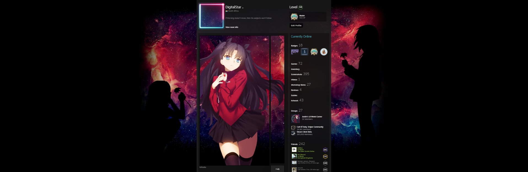Click the Steam Client Beta group icon
Viewport: 528px width, 172px height.
click(x=293, y=133)
